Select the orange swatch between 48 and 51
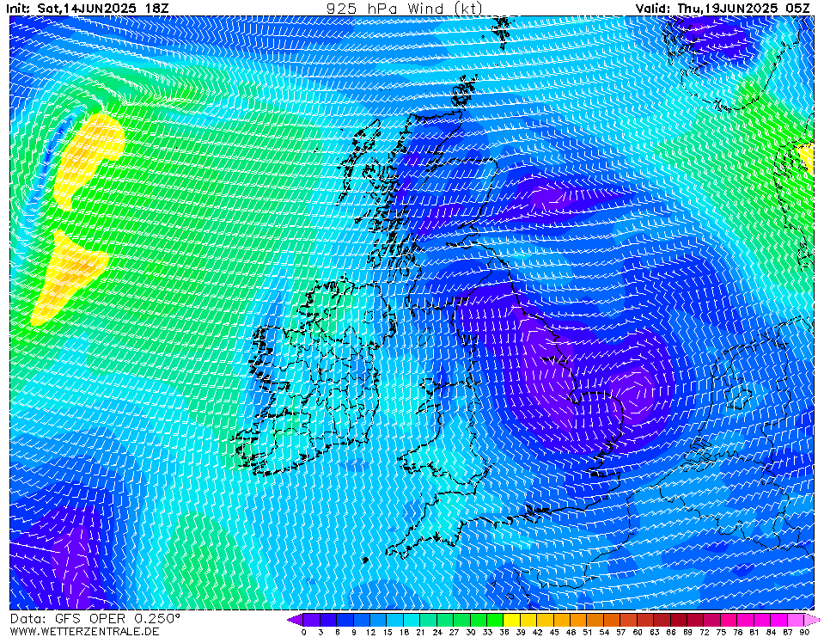824x637 pixels. pos(578,620)
